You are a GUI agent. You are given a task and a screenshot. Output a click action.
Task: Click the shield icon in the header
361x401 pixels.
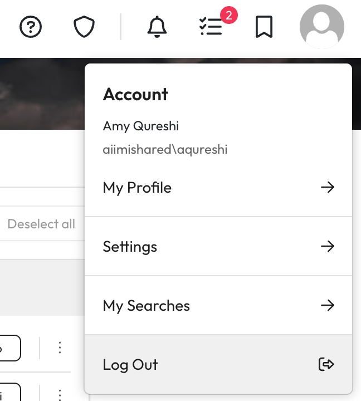(x=84, y=27)
